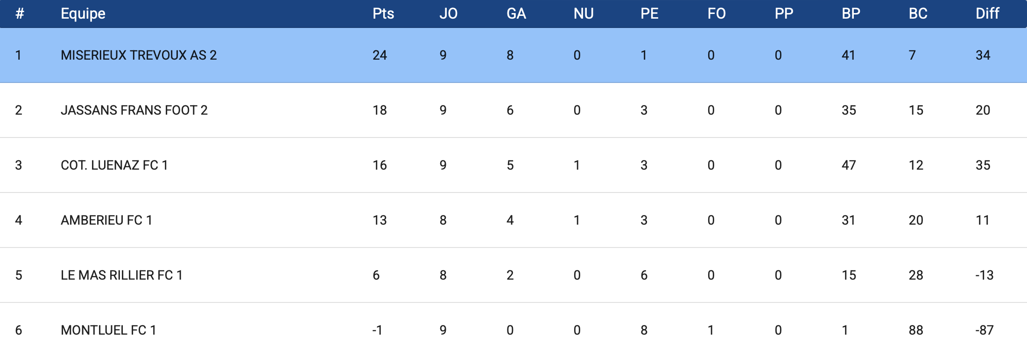Open team MISERIEUX TREVOUX AS 2

(139, 55)
